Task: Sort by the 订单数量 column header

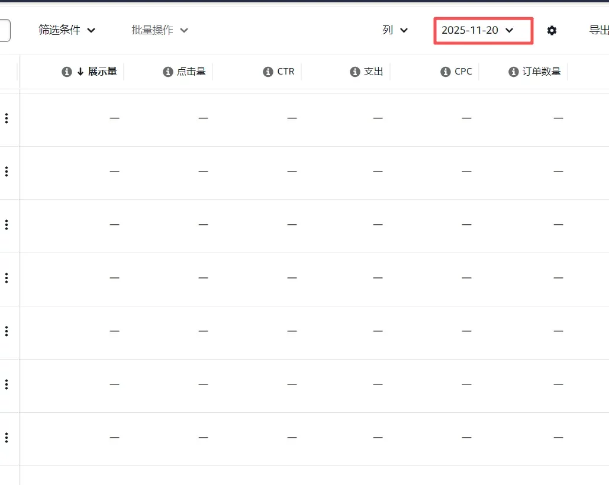Action: (x=541, y=72)
